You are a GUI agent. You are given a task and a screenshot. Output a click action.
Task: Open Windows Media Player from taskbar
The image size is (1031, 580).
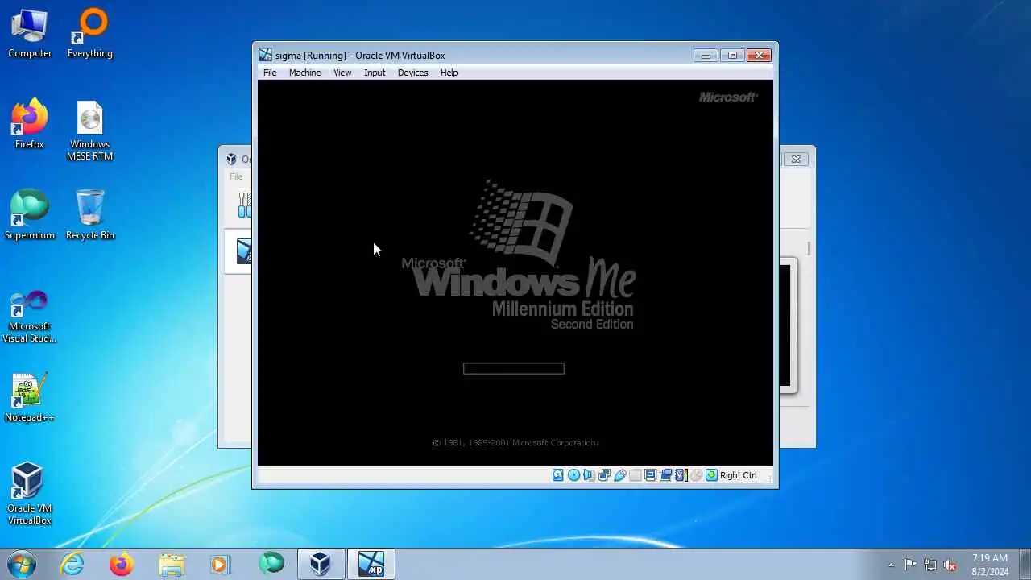(x=220, y=564)
